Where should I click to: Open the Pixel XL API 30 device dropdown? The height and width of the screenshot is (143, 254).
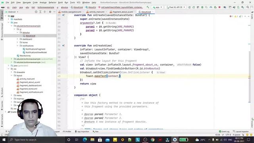click(175, 7)
